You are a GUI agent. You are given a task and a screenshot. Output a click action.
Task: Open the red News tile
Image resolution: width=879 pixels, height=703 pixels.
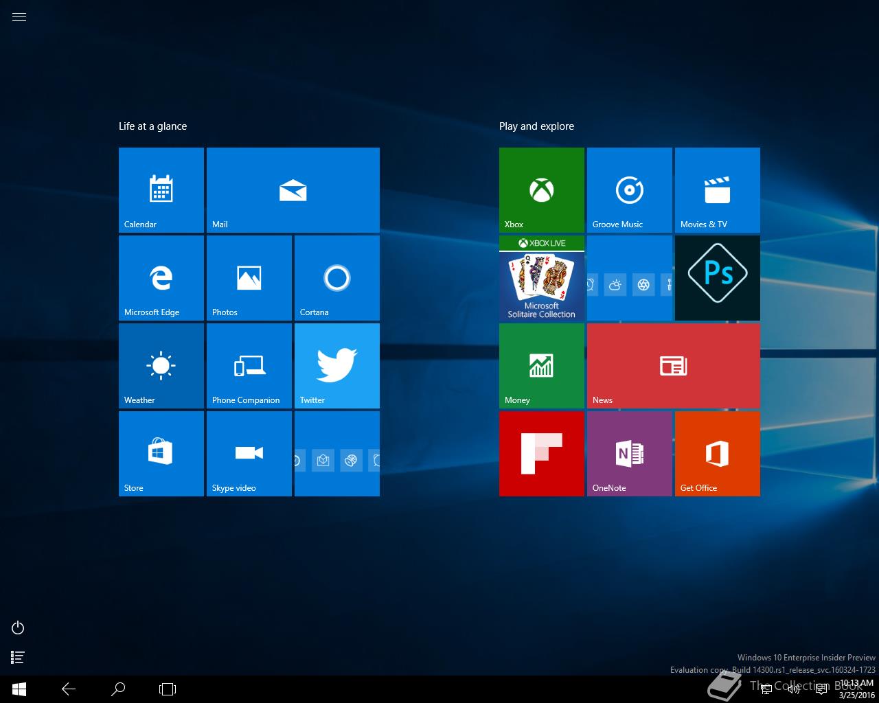point(674,366)
